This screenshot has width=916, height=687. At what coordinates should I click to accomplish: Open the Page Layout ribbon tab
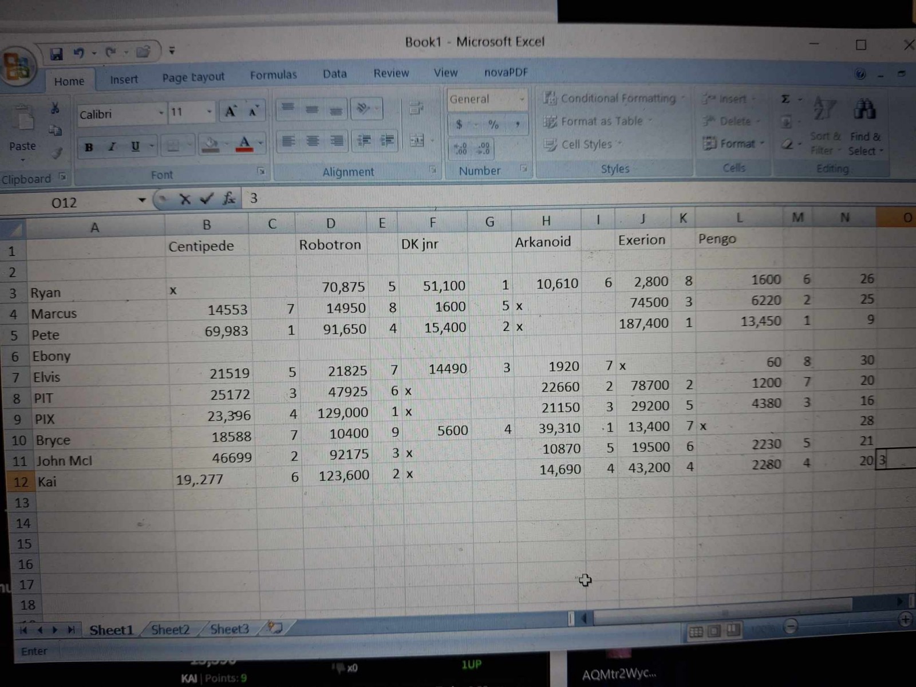tap(193, 77)
